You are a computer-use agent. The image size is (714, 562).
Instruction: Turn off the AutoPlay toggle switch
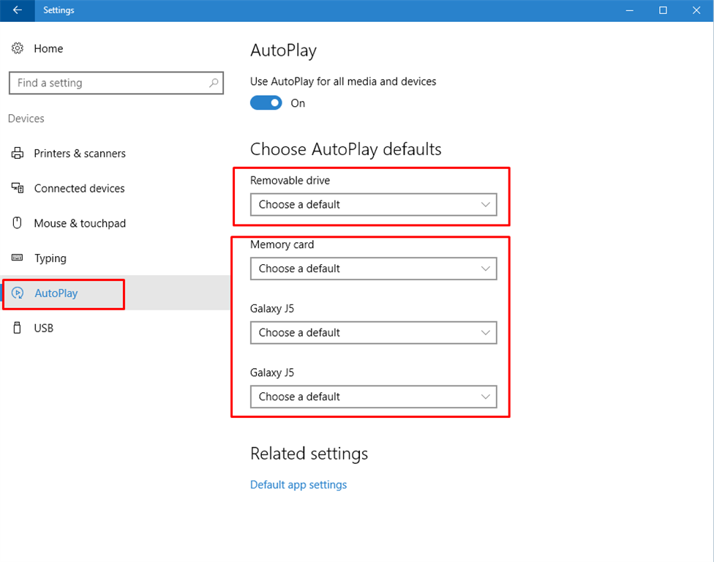point(266,103)
